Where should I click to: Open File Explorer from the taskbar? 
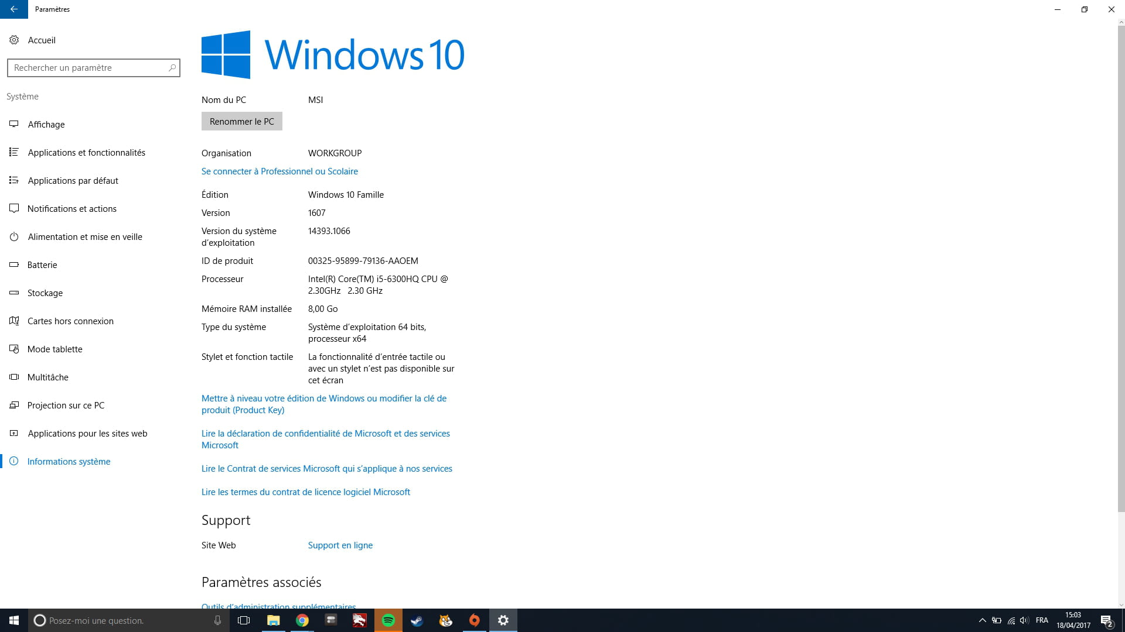[273, 620]
